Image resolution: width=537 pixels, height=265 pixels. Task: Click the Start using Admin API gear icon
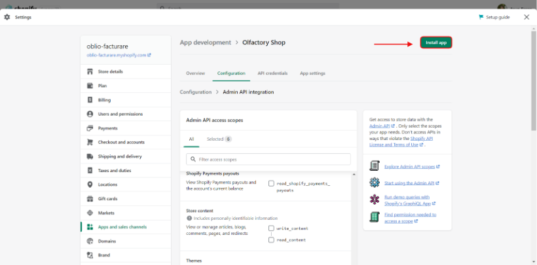point(375,183)
